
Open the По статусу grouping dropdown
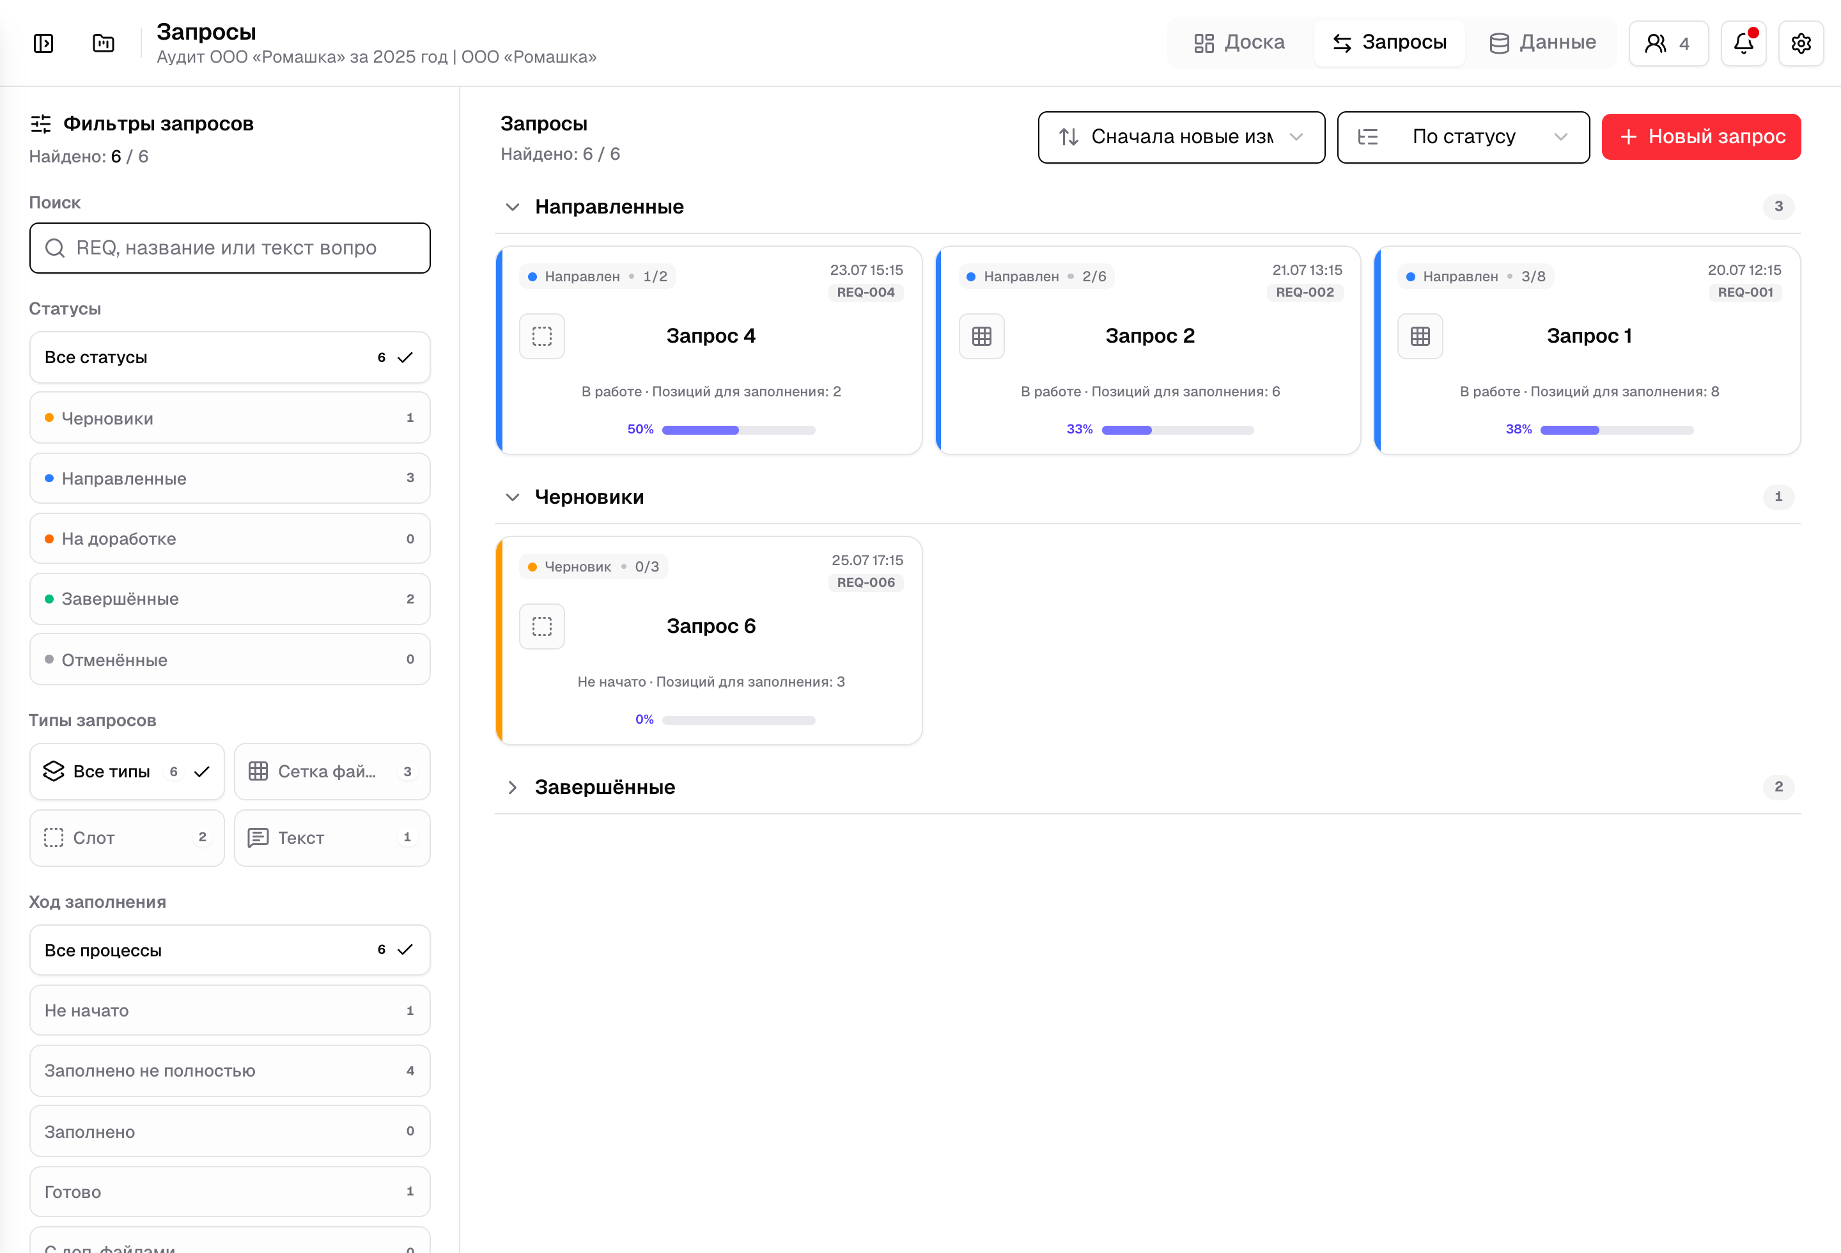(1463, 137)
